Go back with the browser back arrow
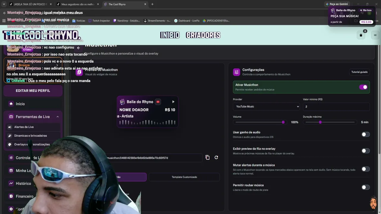 point(4,13)
